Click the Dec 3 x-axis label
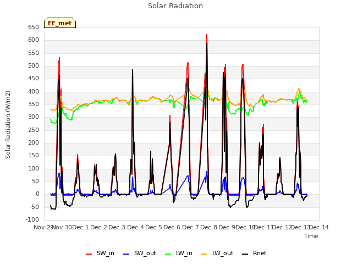 click(117, 227)
